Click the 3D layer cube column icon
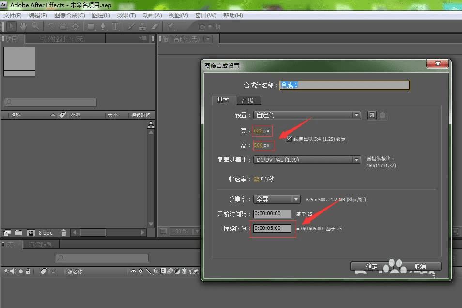 [184, 271]
